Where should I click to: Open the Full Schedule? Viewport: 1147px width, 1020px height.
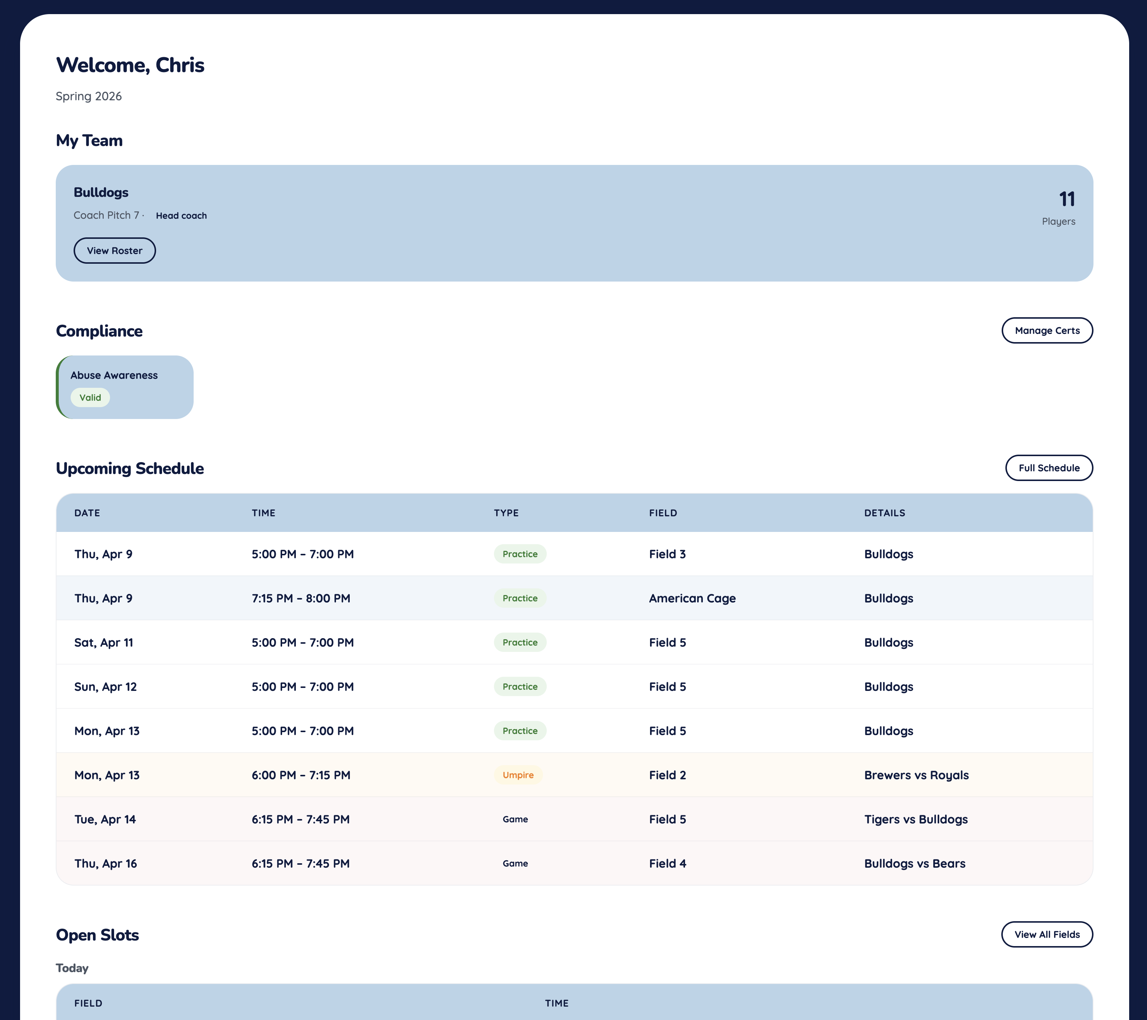[x=1048, y=468]
